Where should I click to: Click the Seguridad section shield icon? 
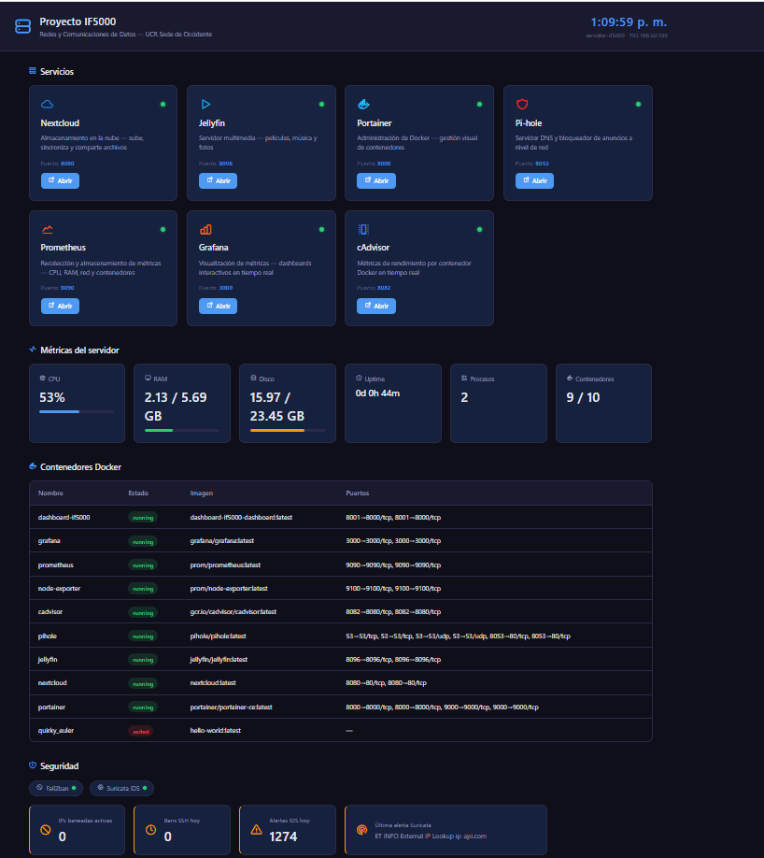[x=33, y=765]
